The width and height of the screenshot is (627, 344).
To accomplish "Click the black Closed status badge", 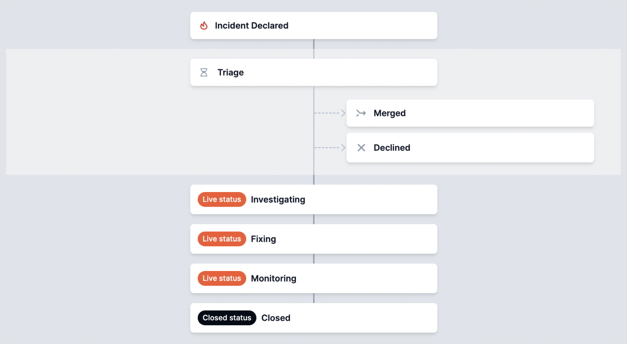I will [x=227, y=318].
